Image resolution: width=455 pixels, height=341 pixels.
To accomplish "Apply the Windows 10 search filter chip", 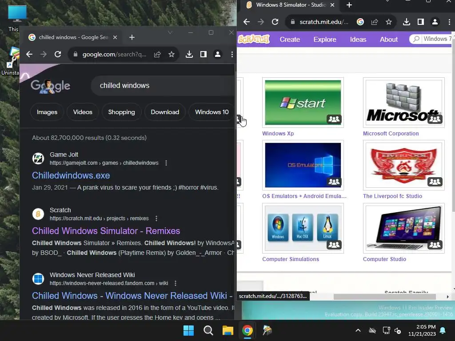I will (212, 112).
